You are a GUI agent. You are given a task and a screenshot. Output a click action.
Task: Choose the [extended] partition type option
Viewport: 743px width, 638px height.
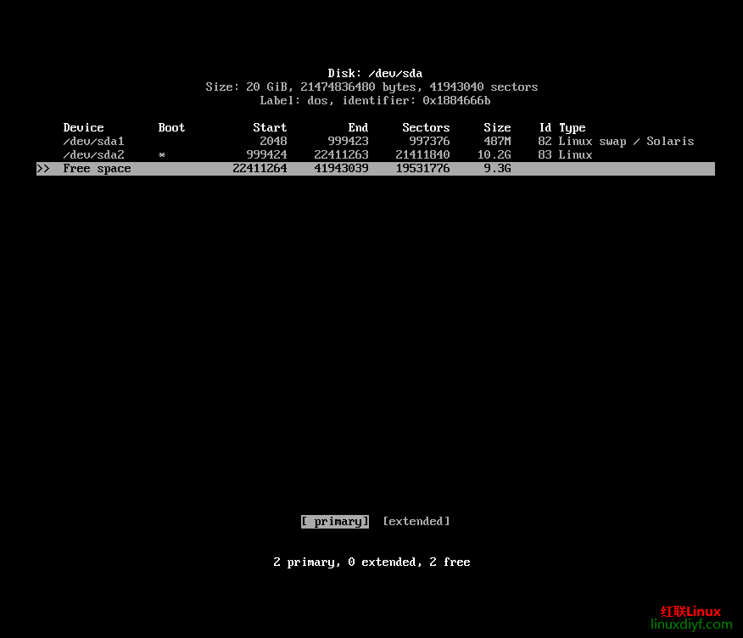(x=416, y=522)
